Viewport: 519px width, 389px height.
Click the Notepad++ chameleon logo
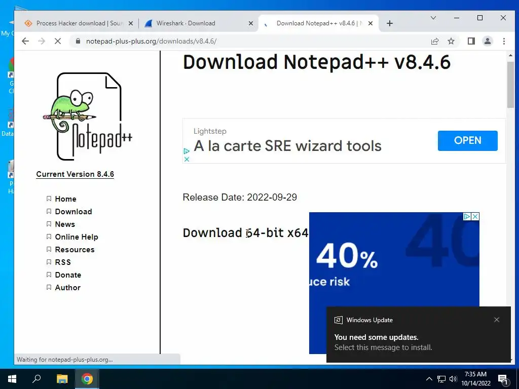(88, 116)
